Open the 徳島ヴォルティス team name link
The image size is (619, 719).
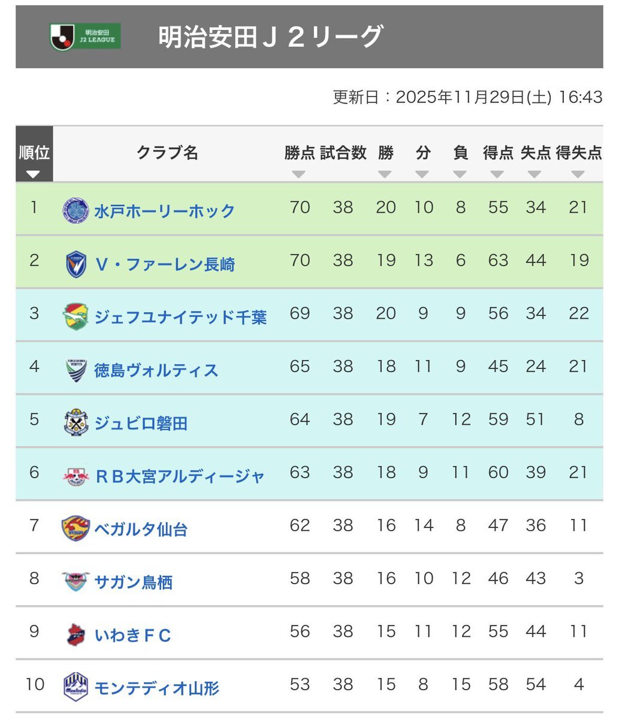(x=156, y=370)
